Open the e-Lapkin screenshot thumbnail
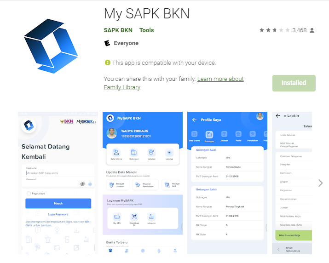The width and height of the screenshot is (329, 263). [x=292, y=183]
